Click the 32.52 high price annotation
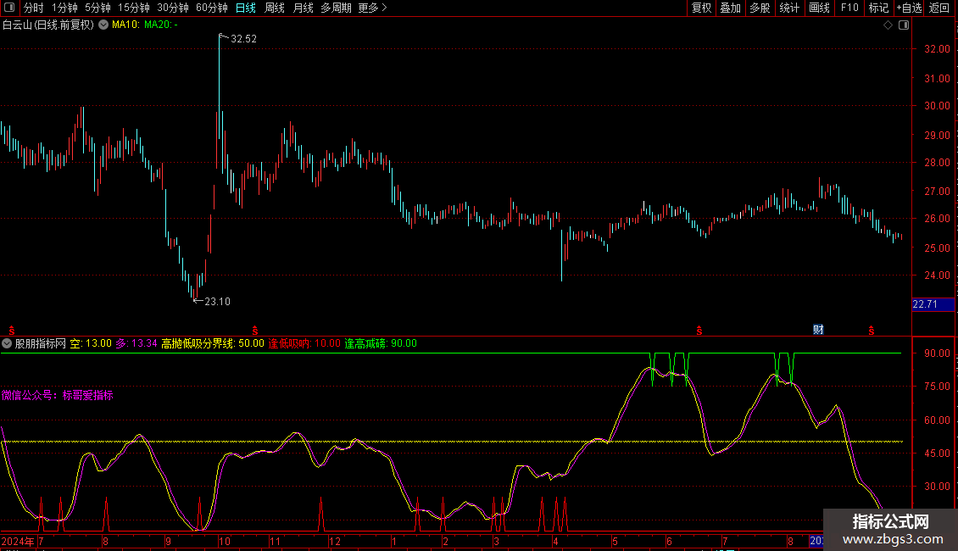This screenshot has height=551, width=958. 243,38
